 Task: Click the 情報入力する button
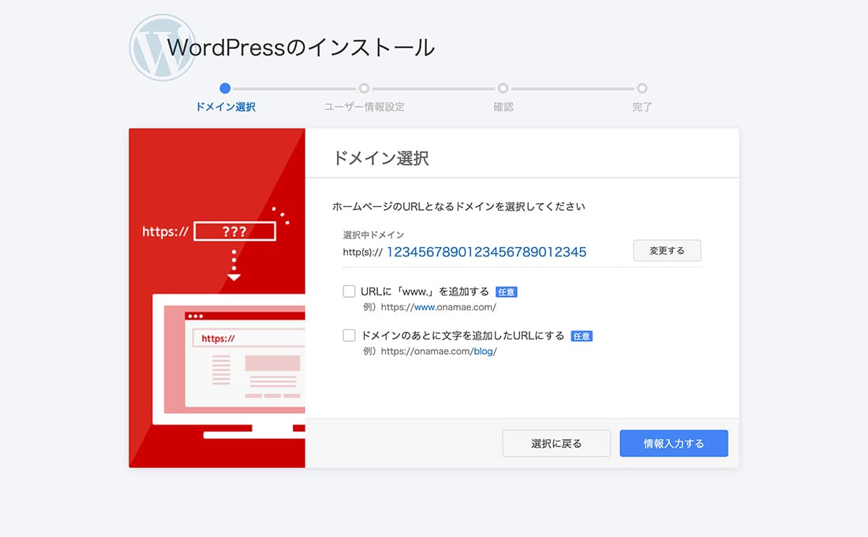point(674,443)
